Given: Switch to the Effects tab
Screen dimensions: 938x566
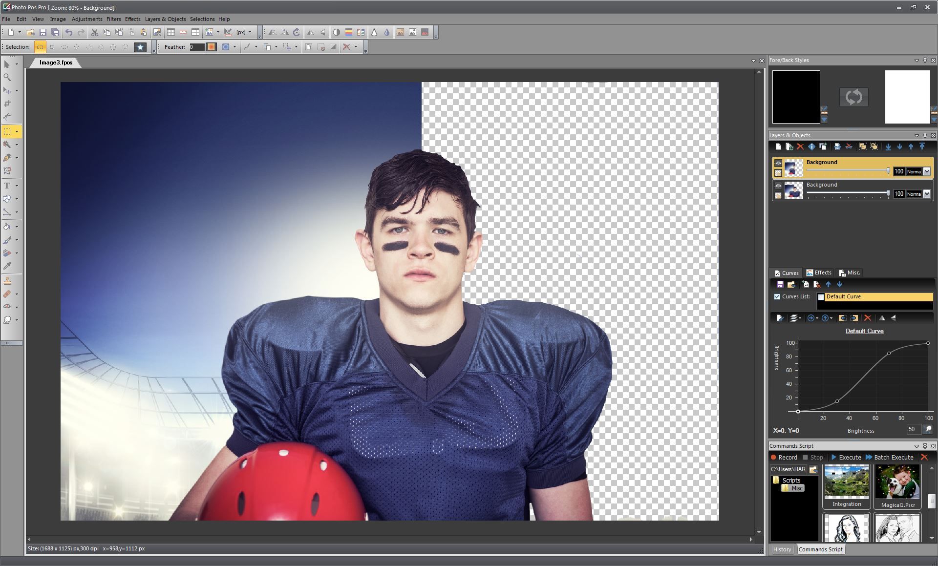Looking at the screenshot, I should 819,273.
